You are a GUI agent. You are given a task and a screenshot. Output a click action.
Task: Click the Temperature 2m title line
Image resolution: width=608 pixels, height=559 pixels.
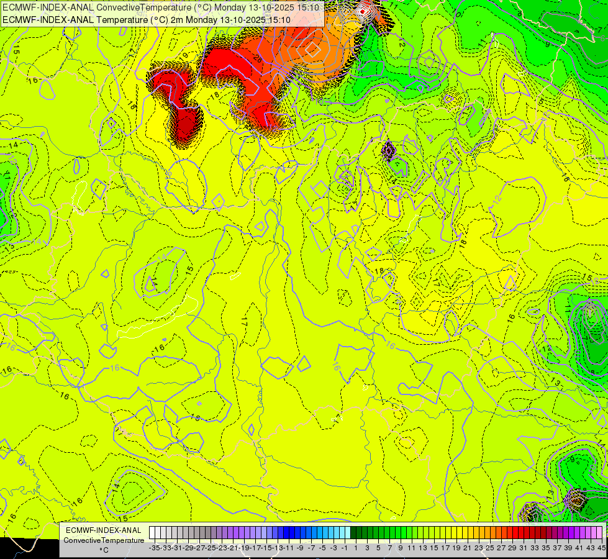click(x=147, y=20)
